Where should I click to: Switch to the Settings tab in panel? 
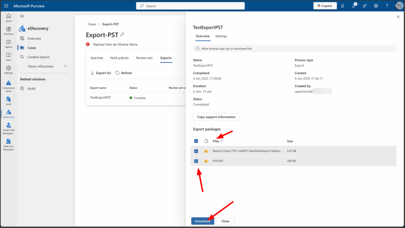(x=221, y=36)
